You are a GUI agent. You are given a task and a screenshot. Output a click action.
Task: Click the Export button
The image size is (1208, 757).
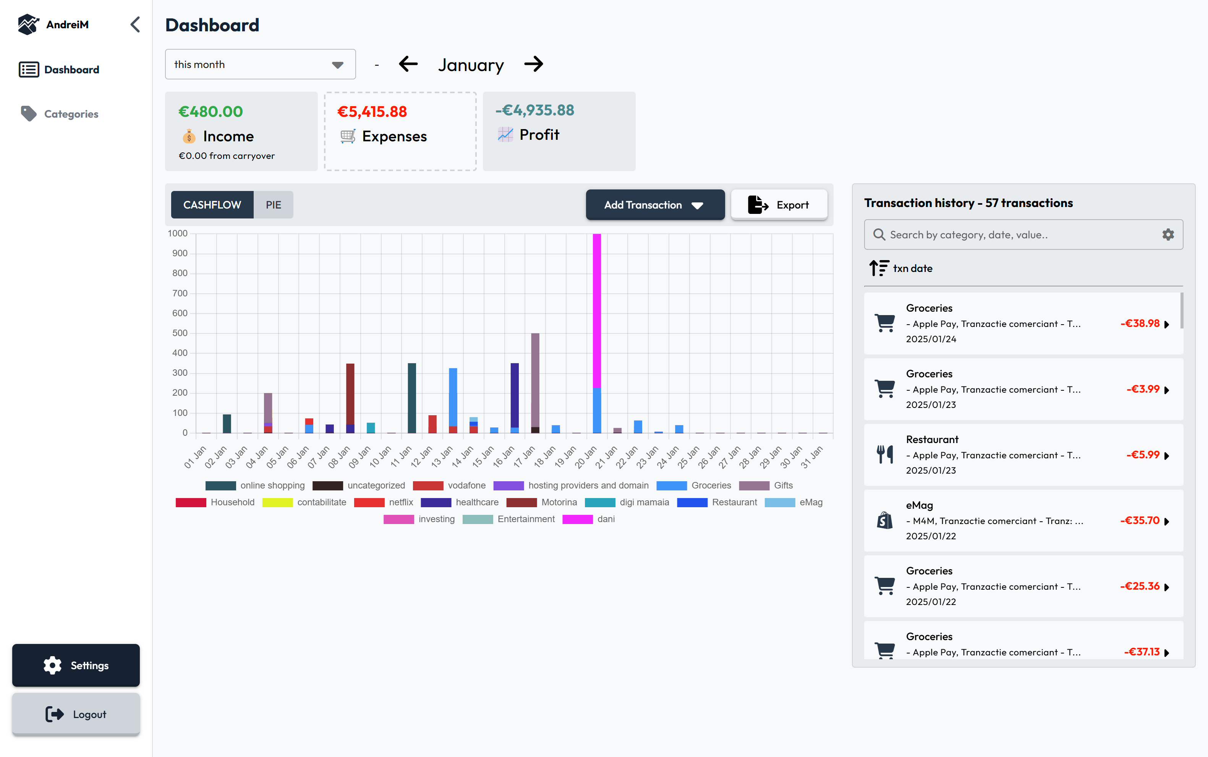tap(779, 205)
